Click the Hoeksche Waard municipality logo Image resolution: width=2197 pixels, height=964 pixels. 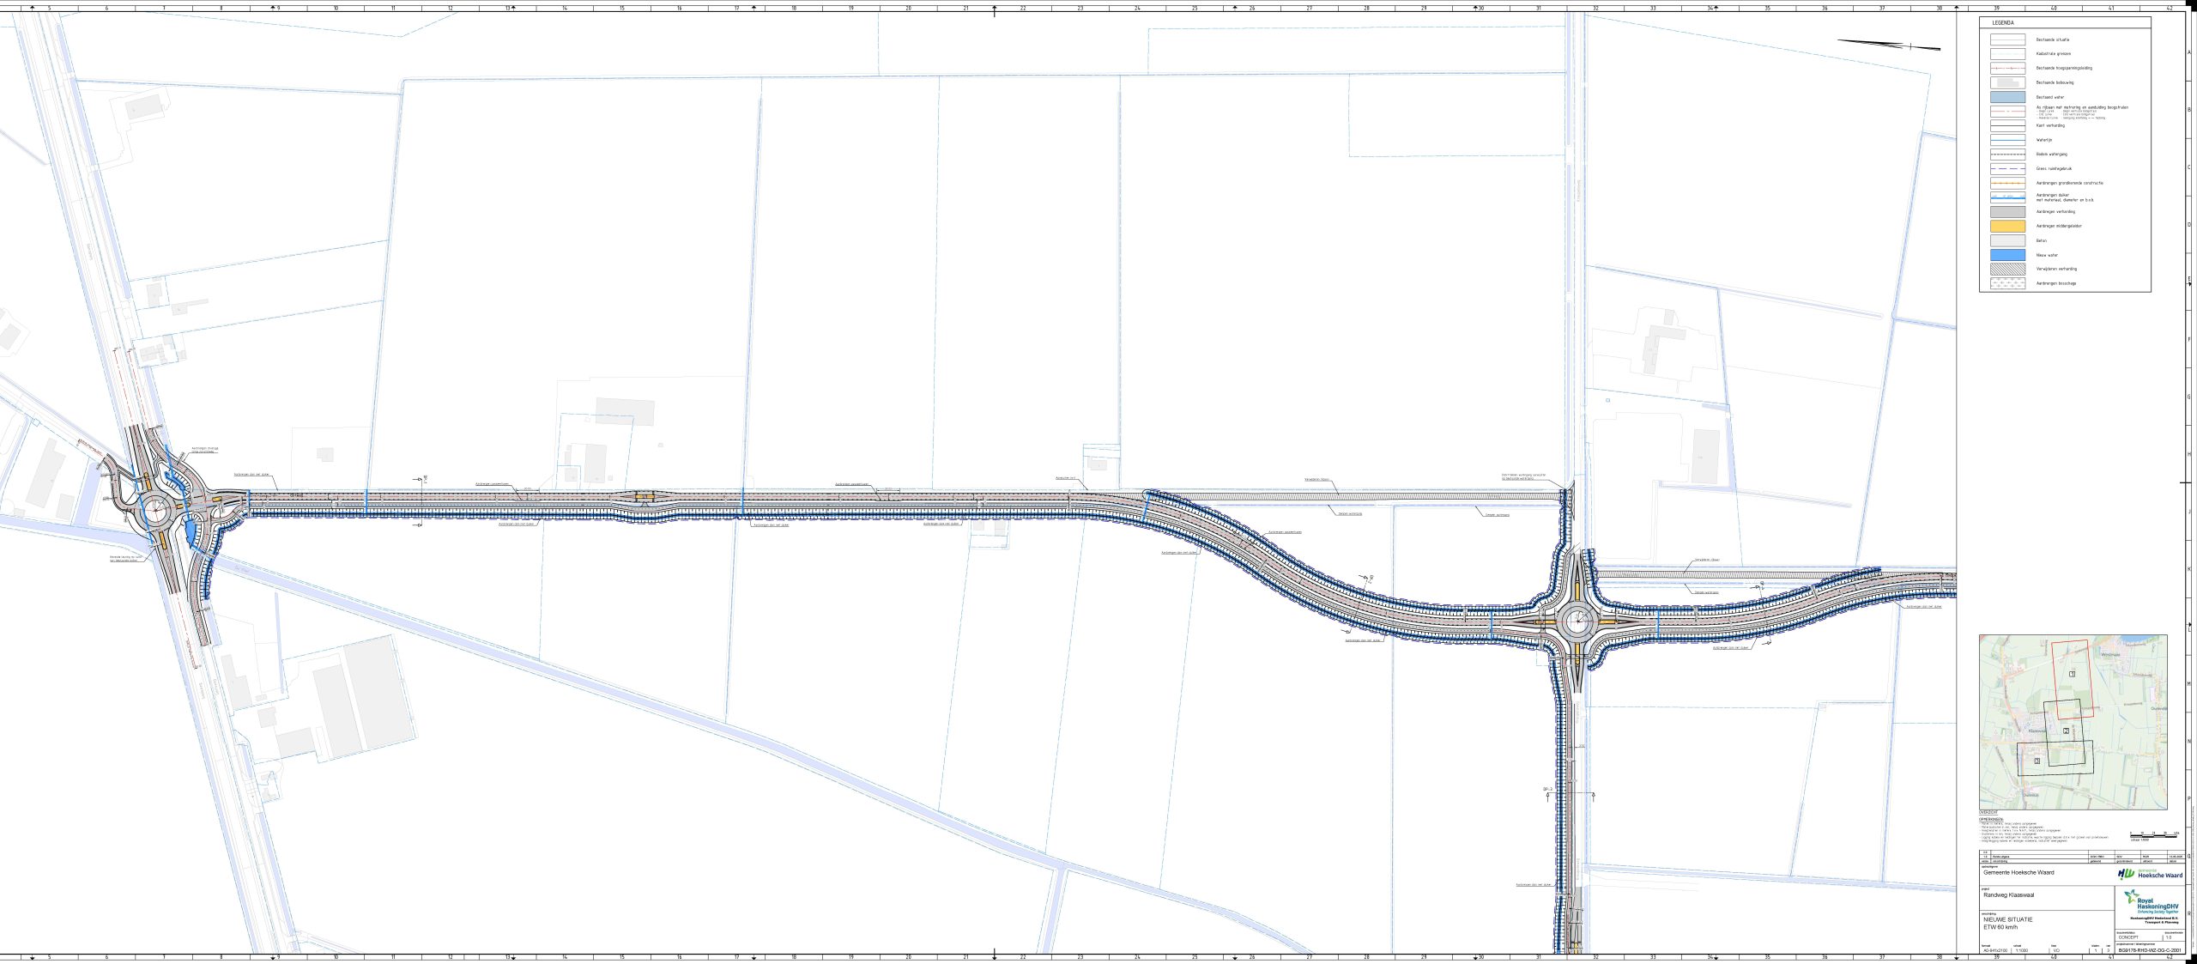[x=2150, y=874]
